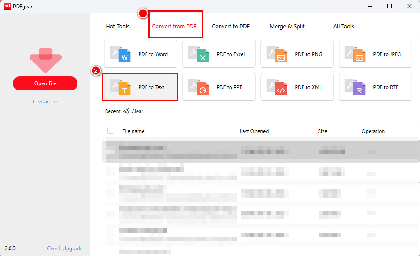
Task: Click the PDF to Text label
Action: 151,87
